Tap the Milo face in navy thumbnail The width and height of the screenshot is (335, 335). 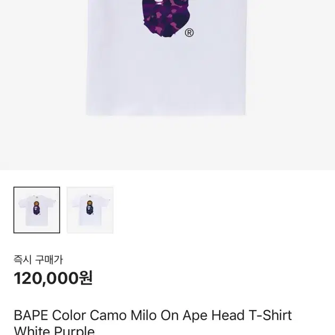[90, 203]
